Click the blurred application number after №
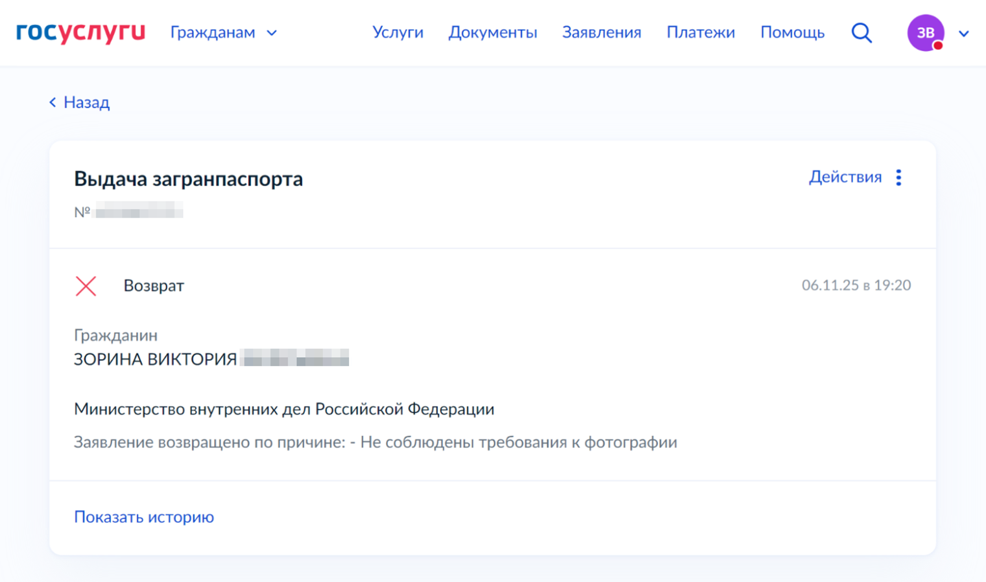This screenshot has height=582, width=986. [x=139, y=211]
